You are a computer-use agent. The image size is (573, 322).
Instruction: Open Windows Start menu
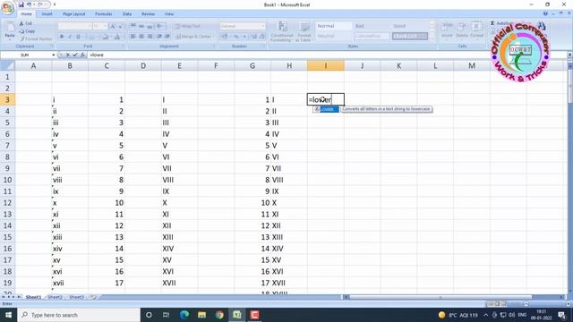pos(8,315)
